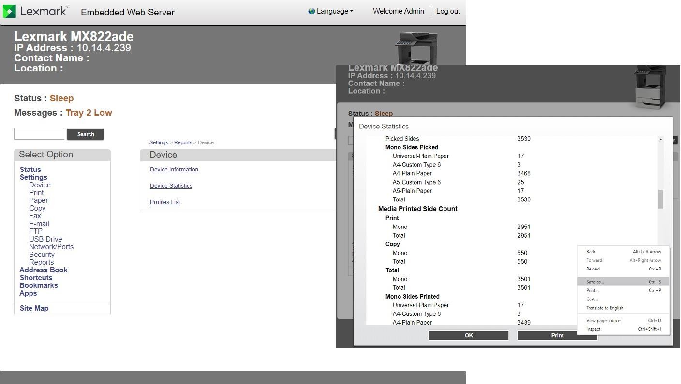Click the search text input field
Image resolution: width=681 pixels, height=384 pixels.
click(x=39, y=134)
